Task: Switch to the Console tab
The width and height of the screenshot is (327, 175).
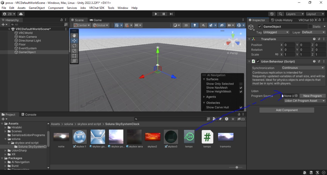Action: pyautogui.click(x=29, y=115)
